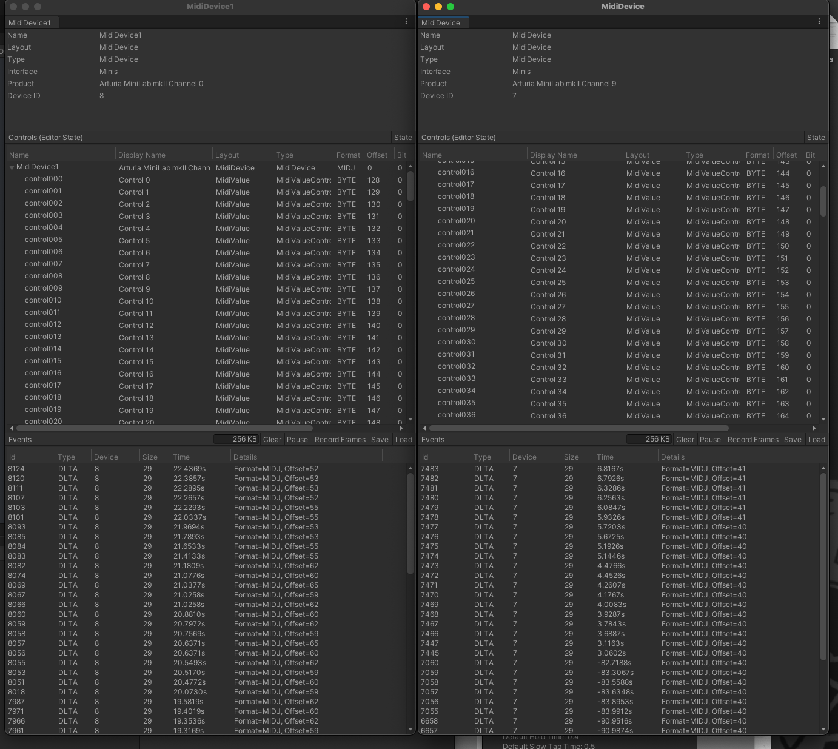The image size is (838, 749).
Task: Select event 7483 in the right events list
Action: [431, 468]
